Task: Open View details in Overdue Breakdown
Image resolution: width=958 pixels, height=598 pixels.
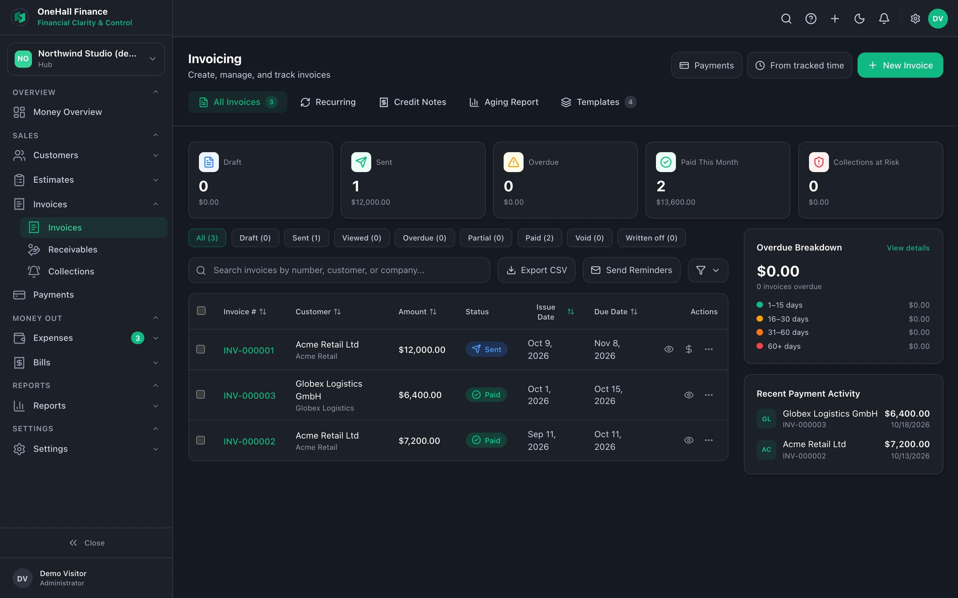Action: tap(908, 248)
